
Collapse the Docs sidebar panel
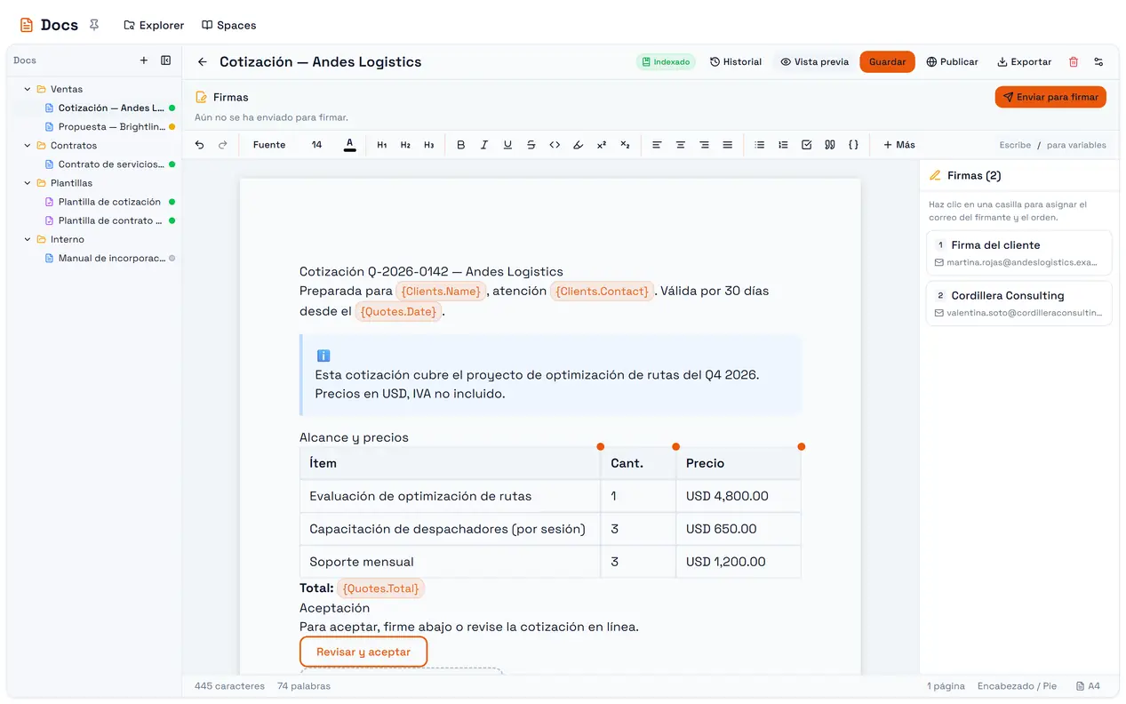165,60
